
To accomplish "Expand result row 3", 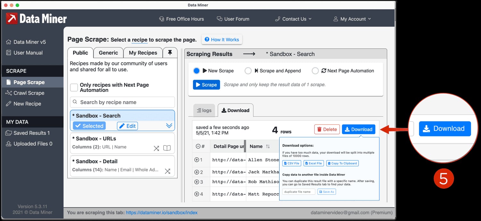I will coord(197,182).
